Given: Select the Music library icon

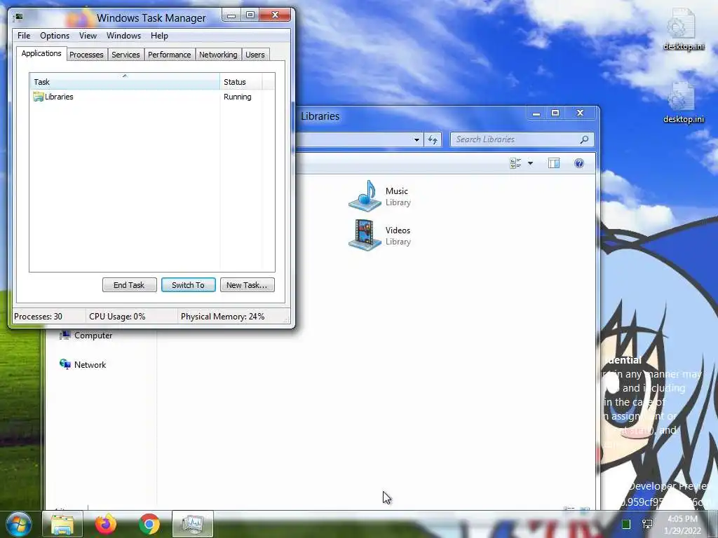Looking at the screenshot, I should point(365,196).
